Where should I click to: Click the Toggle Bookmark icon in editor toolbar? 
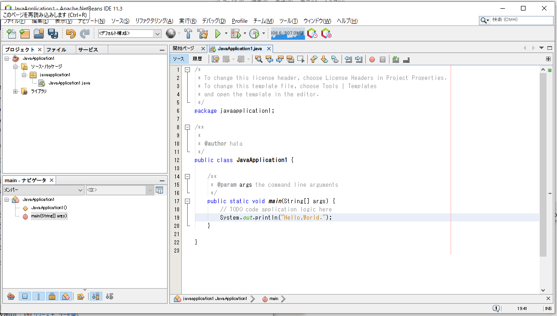point(335,59)
